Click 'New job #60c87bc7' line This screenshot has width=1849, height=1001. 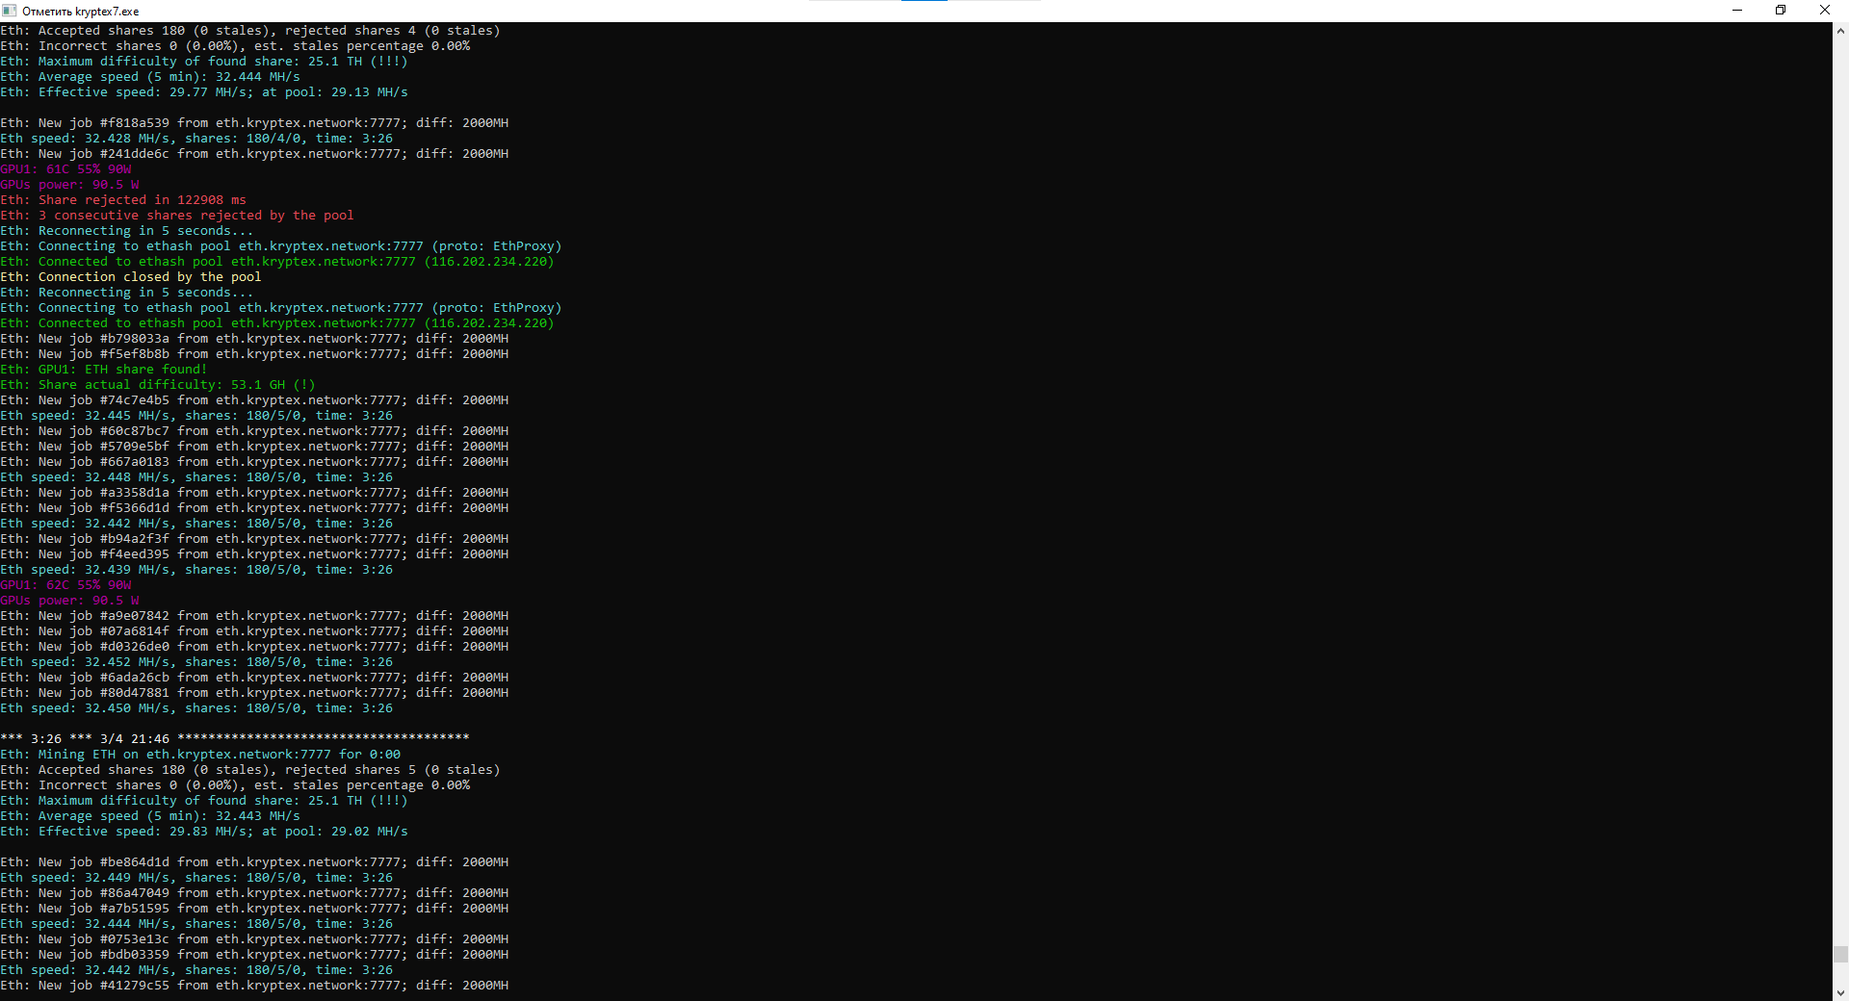coord(254,431)
